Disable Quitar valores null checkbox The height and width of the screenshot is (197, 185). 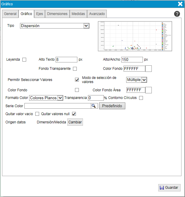[x=74, y=114]
